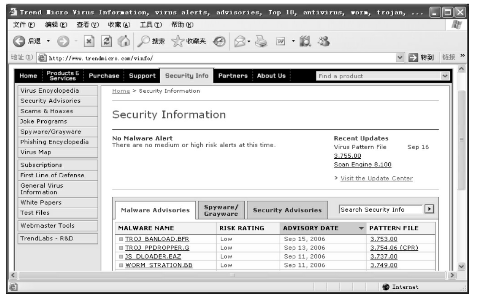Click the Home navigation item
This screenshot has width=478, height=298.
tap(28, 76)
